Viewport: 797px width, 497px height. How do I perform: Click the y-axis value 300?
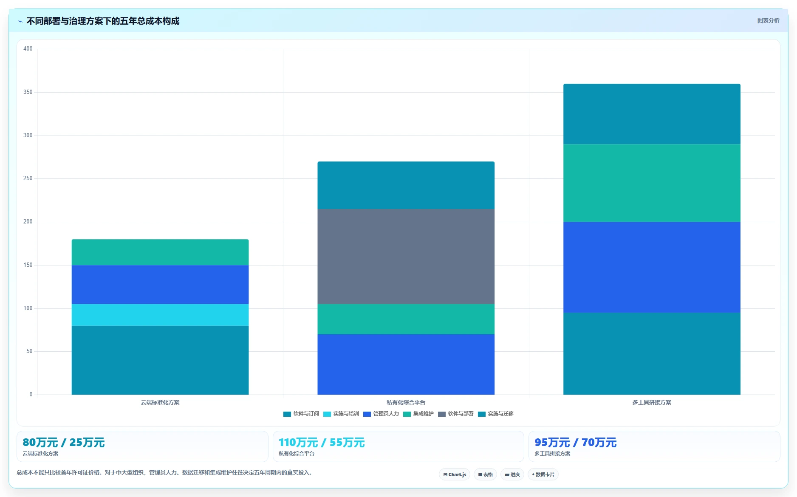(x=28, y=136)
